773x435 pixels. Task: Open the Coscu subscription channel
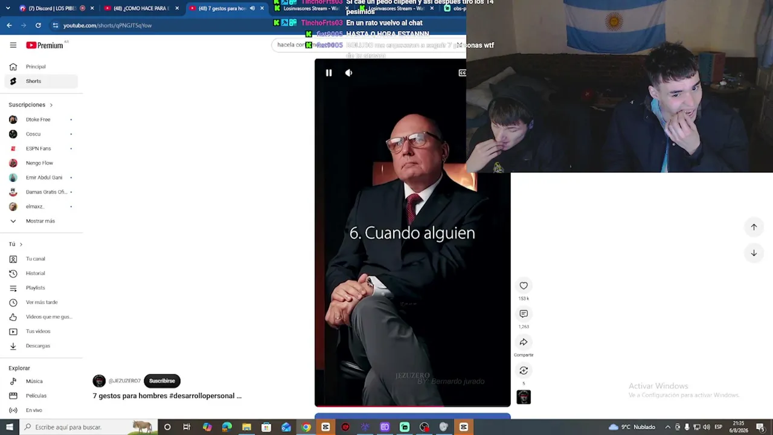coord(41,134)
